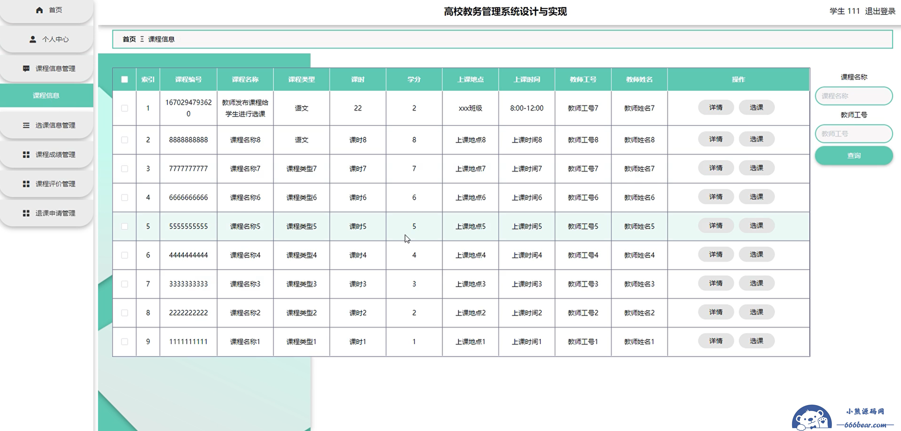Click the 课程编号 column header
The image size is (901, 431).
pos(189,79)
